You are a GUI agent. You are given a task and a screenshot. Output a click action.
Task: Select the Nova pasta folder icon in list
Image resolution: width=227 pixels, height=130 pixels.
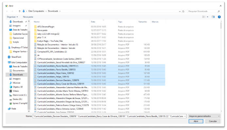(35, 30)
